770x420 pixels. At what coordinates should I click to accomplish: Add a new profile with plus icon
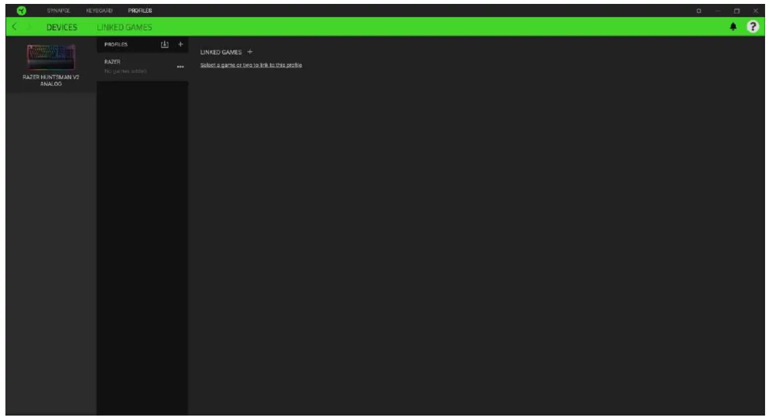(x=180, y=44)
